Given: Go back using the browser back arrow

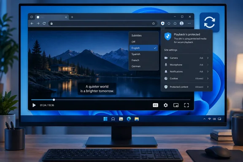Looking at the screenshot, I should (32, 23).
